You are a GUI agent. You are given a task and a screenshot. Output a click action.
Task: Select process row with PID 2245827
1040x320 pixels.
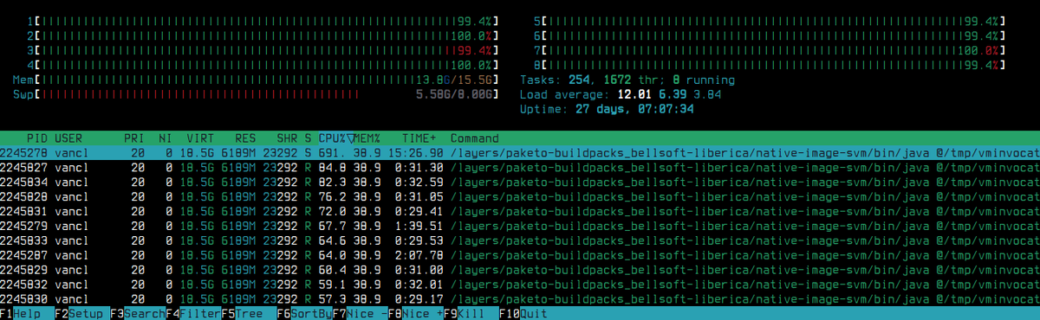[x=520, y=167]
